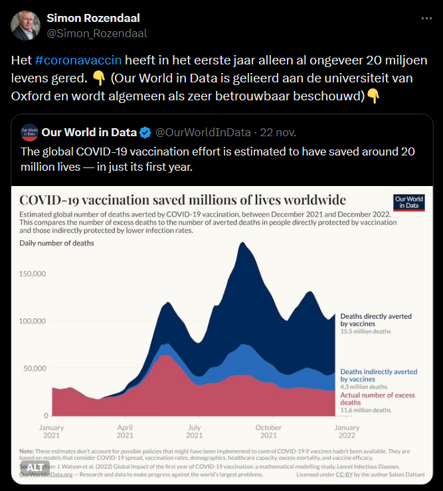This screenshot has height=491, width=443.
Task: Click the CC-BY license link in the chart
Action: pyautogui.click(x=344, y=474)
